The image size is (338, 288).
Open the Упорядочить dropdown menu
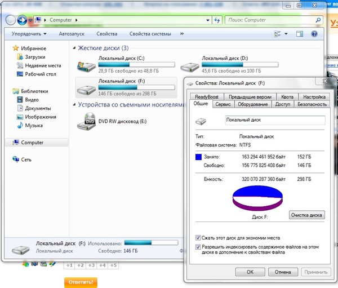[29, 34]
